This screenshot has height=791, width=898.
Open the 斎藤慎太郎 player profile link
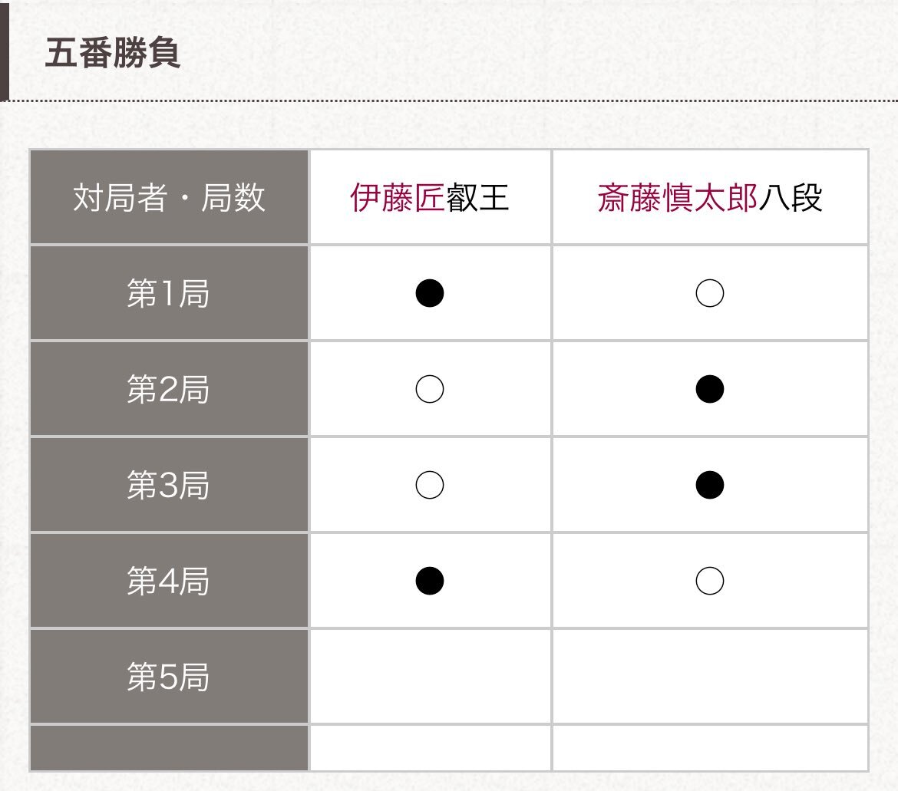pyautogui.click(x=678, y=197)
